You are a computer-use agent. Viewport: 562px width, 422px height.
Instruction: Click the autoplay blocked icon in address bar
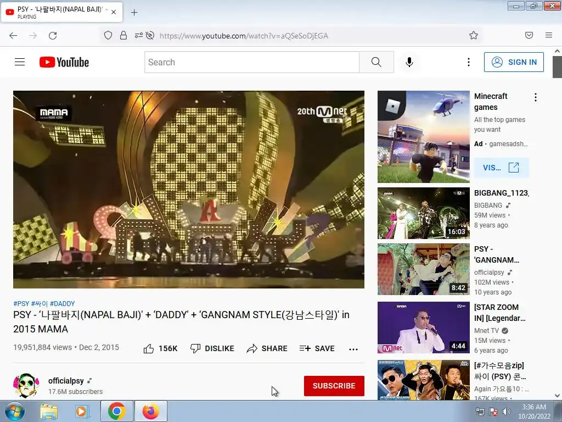click(x=150, y=35)
